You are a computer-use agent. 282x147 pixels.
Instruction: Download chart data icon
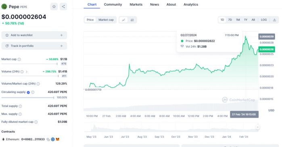click(274, 20)
